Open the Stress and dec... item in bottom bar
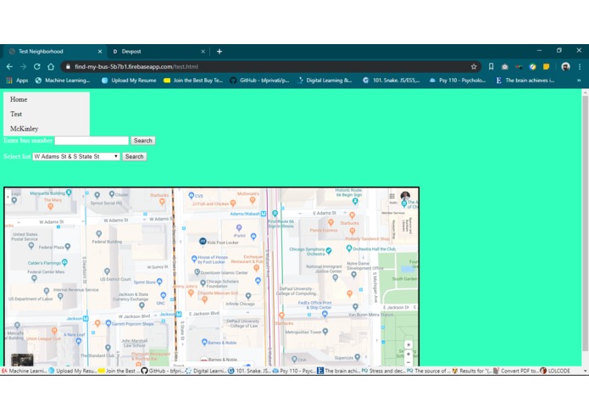Image resolution: width=589 pixels, height=419 pixels. tap(384, 371)
